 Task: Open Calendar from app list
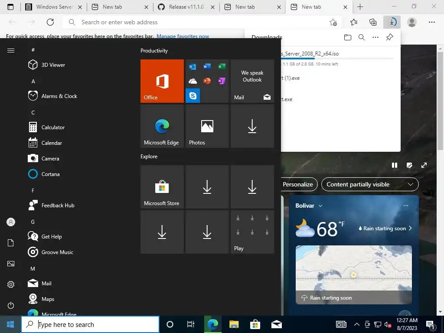coord(45,143)
